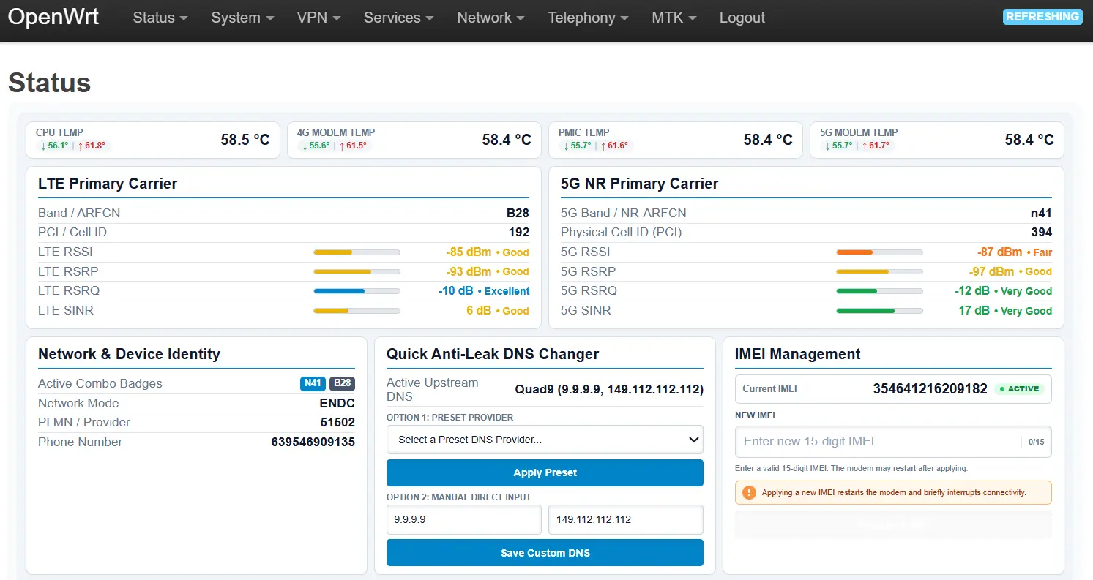Click the Quick Anti-Leak DNS Changer heading
1093x580 pixels.
493,354
